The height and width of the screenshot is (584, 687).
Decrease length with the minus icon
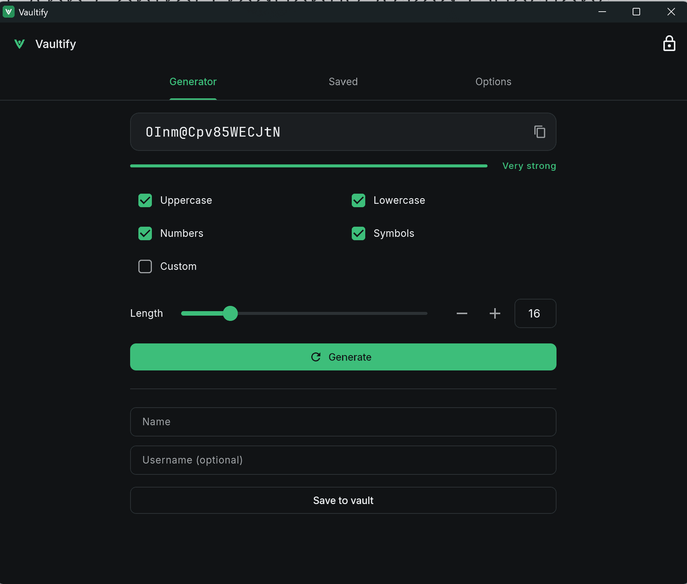[x=462, y=313]
